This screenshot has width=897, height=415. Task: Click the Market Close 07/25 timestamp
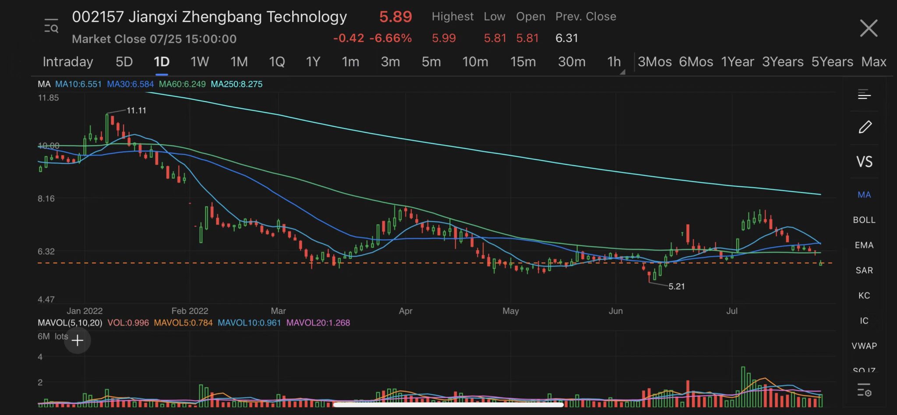coord(154,39)
